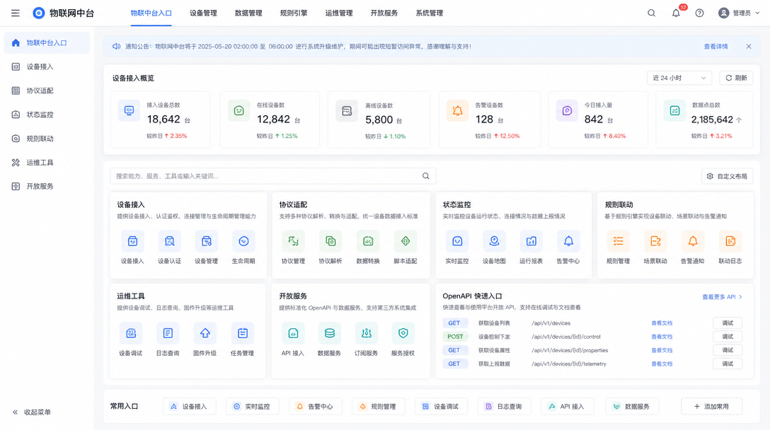Screen dimensions: 770x430
Task: Switch to the 设备管理 top tab
Action: click(x=203, y=13)
